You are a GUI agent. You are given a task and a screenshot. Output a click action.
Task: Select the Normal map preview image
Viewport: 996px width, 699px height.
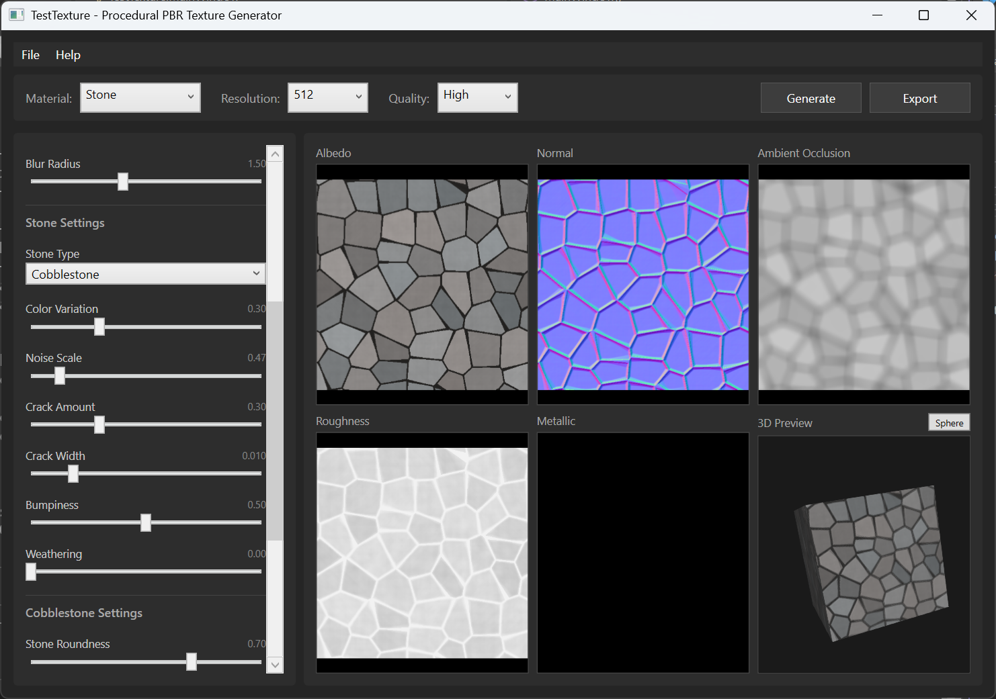pyautogui.click(x=642, y=285)
